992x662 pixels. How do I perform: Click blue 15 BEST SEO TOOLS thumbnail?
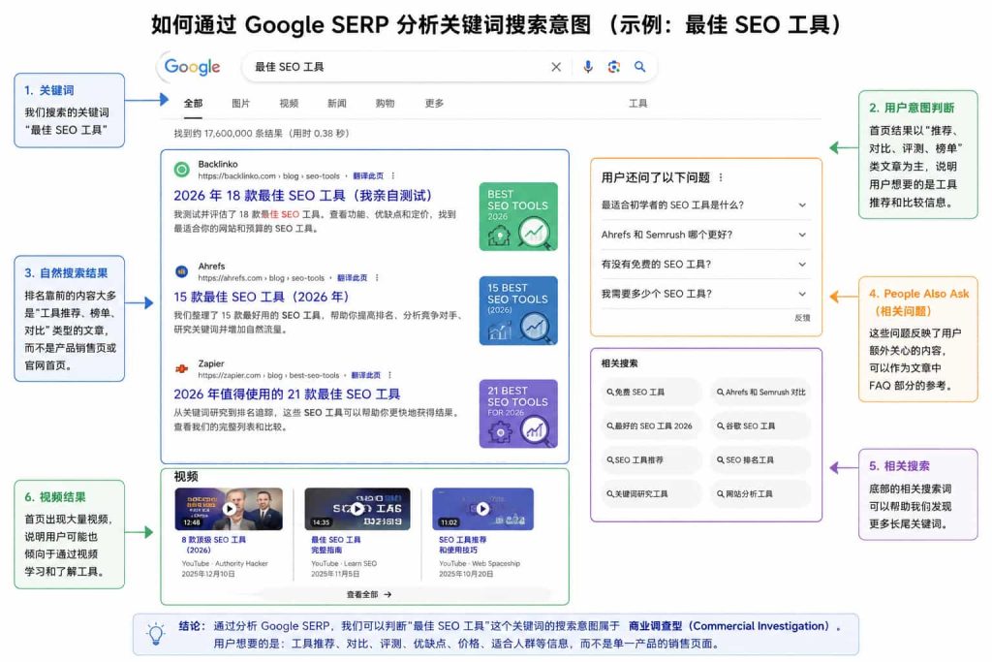pos(519,311)
